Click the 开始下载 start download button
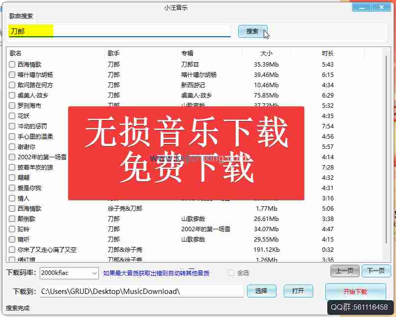Viewport: 396px width, 317px height. coord(355,292)
